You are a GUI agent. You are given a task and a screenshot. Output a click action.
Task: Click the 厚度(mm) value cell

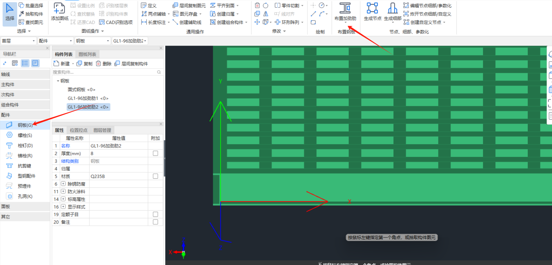[118, 153]
